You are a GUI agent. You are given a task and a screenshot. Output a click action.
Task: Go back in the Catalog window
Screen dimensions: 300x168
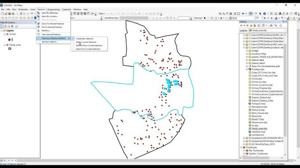tap(241, 26)
